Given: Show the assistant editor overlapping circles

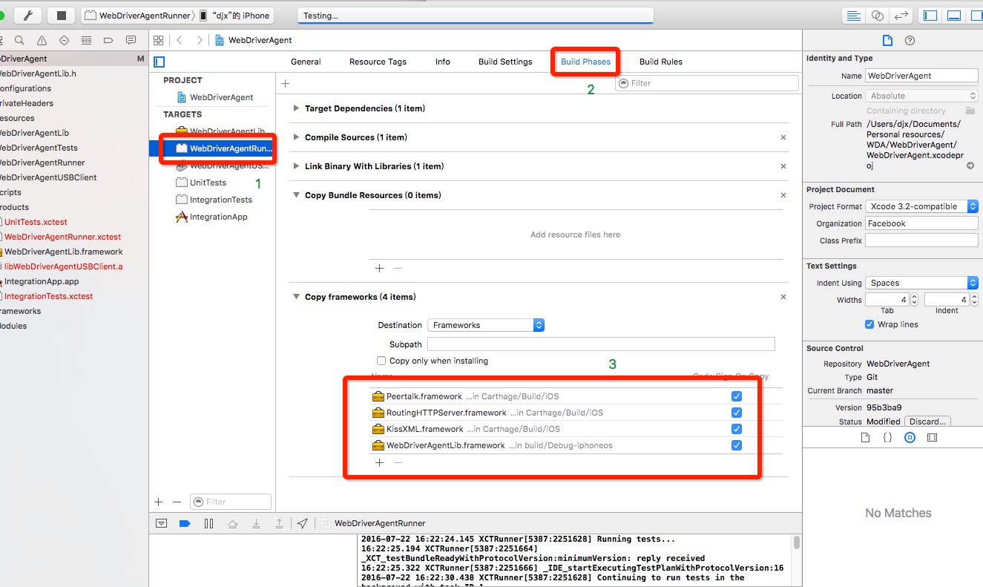Looking at the screenshot, I should coord(878,16).
